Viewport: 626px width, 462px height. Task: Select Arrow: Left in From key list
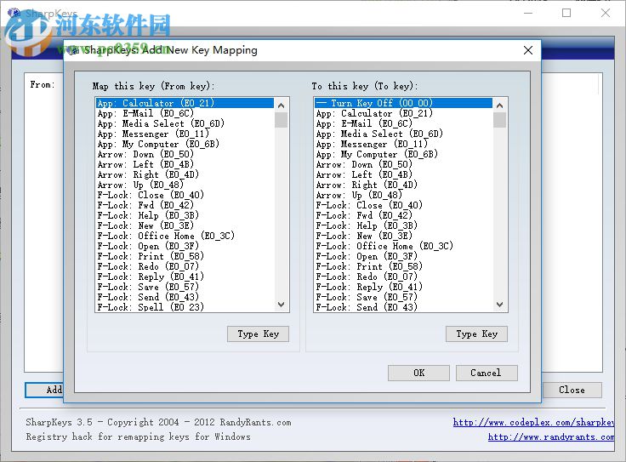click(x=185, y=164)
